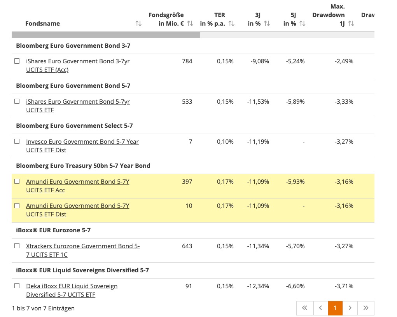Screen dimensions: 397x317
Task: Go to previous page arrow
Action: [x=320, y=308]
